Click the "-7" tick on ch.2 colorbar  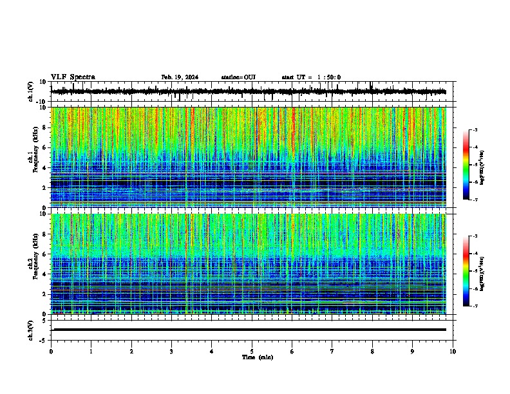[x=475, y=306]
